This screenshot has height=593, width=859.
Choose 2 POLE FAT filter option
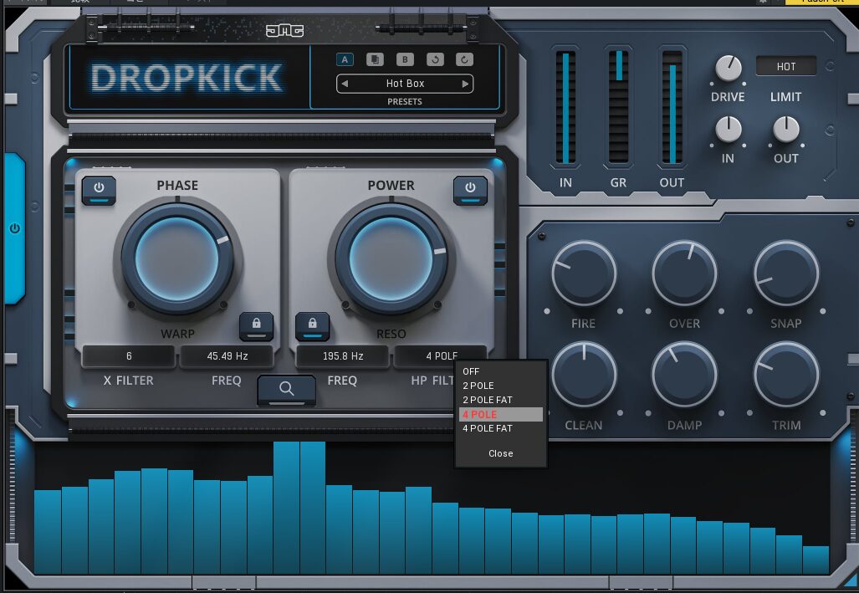pos(501,400)
